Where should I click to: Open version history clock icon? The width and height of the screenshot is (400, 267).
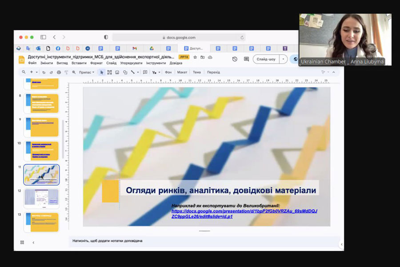coord(235,59)
